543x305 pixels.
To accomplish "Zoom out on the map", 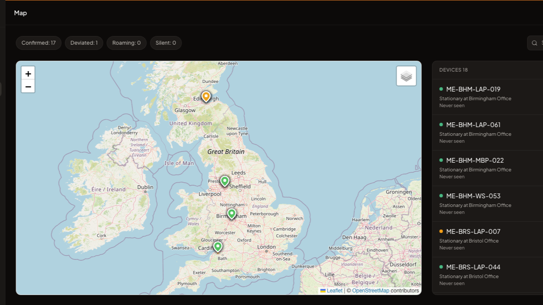I will 28,86.
